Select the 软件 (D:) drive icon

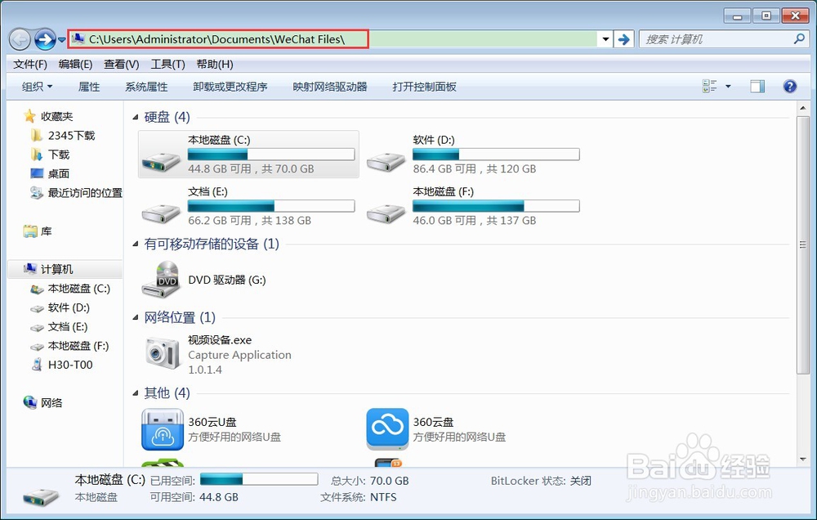click(386, 161)
